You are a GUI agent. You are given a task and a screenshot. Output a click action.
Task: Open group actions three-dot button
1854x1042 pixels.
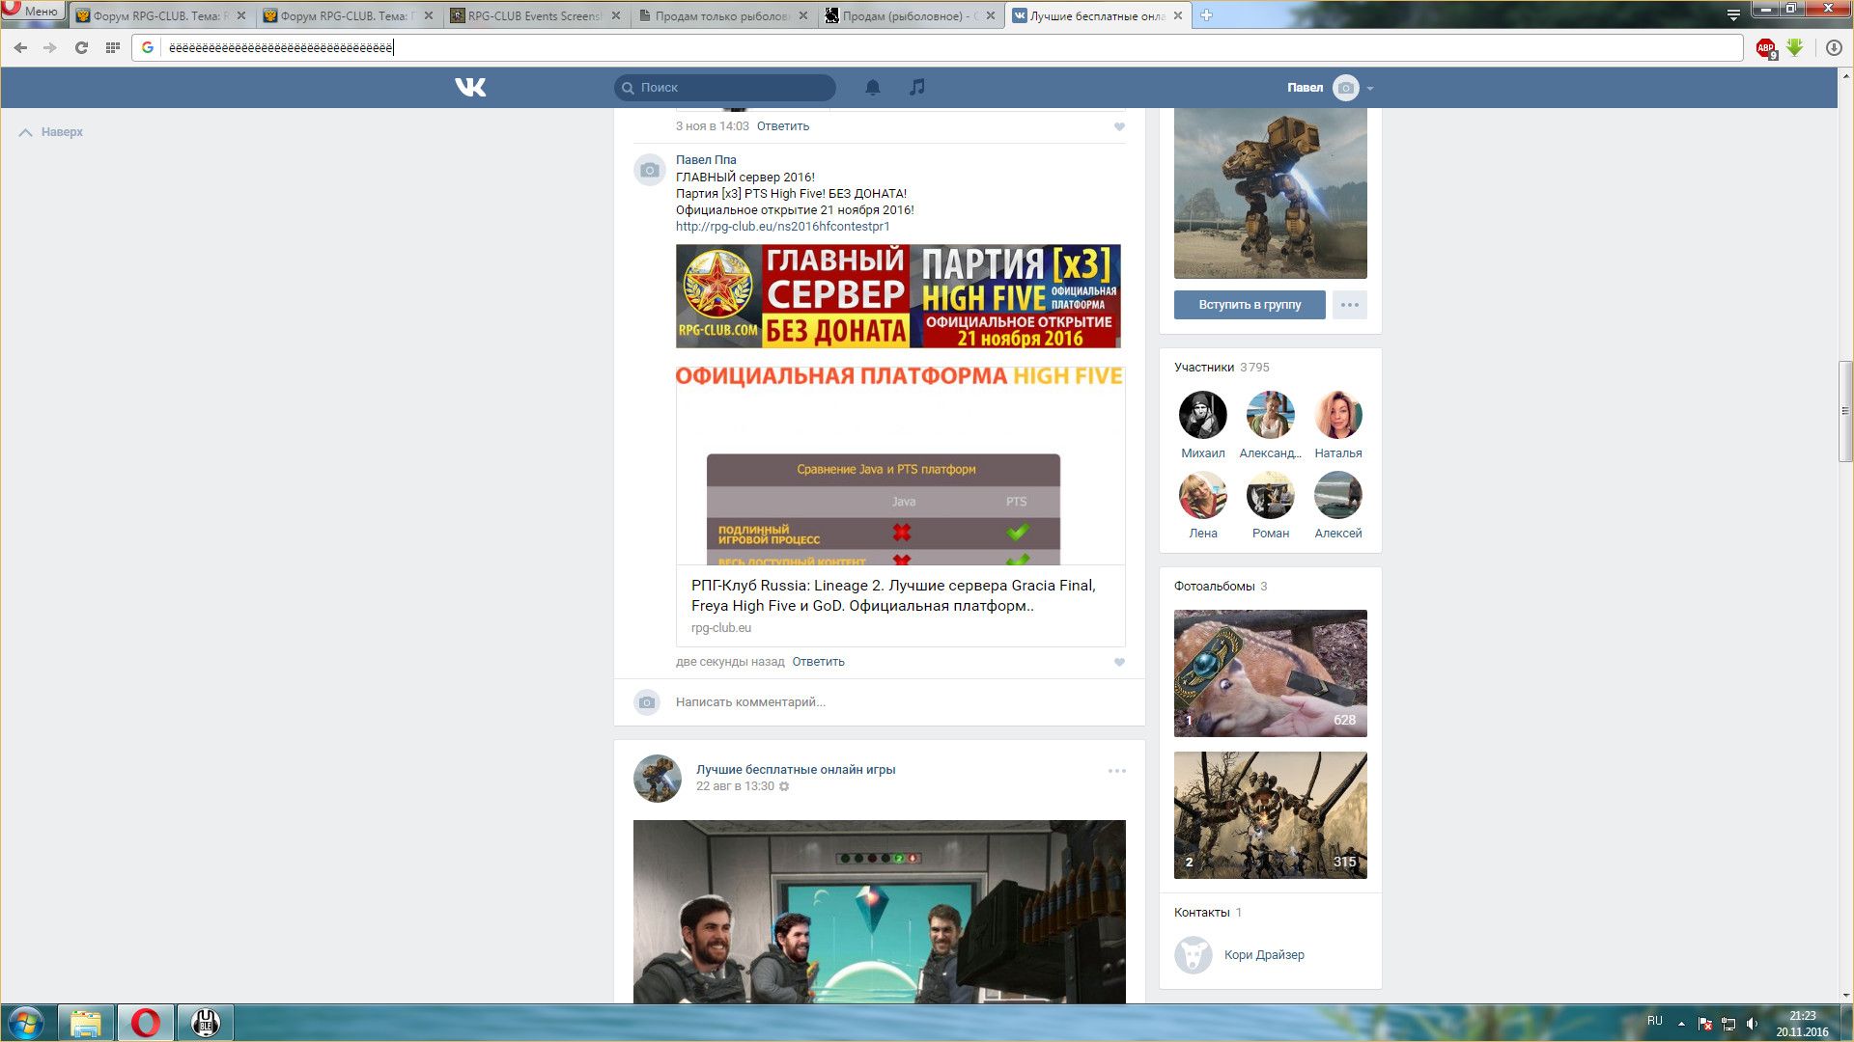pos(1349,305)
